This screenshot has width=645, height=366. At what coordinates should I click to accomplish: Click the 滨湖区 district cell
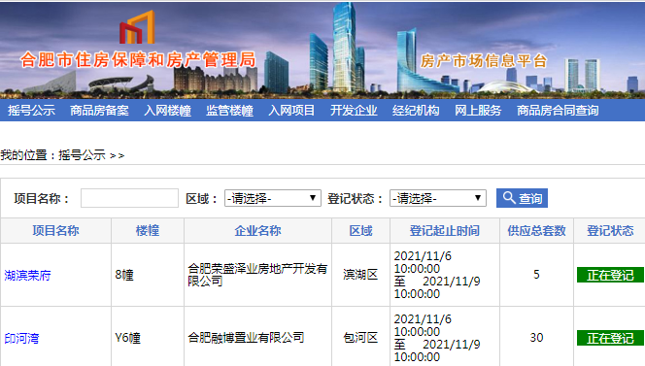[360, 275]
